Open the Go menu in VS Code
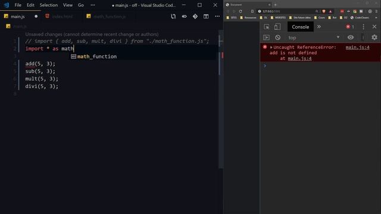 tap(81, 5)
